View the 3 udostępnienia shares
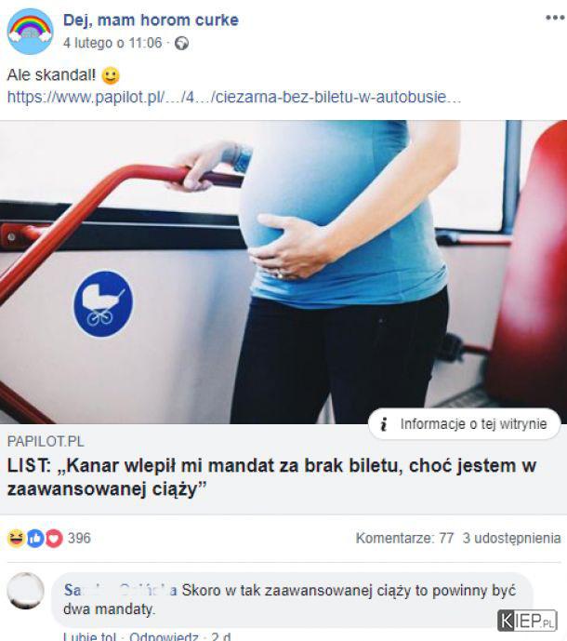Viewport: 567px width, 641px height. coord(511,538)
